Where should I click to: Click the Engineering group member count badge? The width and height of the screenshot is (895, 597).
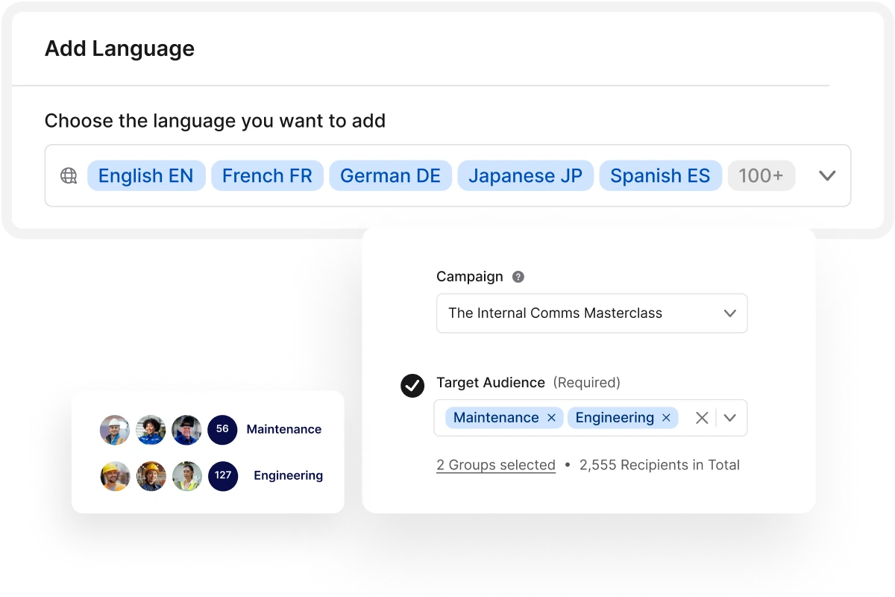pos(222,476)
